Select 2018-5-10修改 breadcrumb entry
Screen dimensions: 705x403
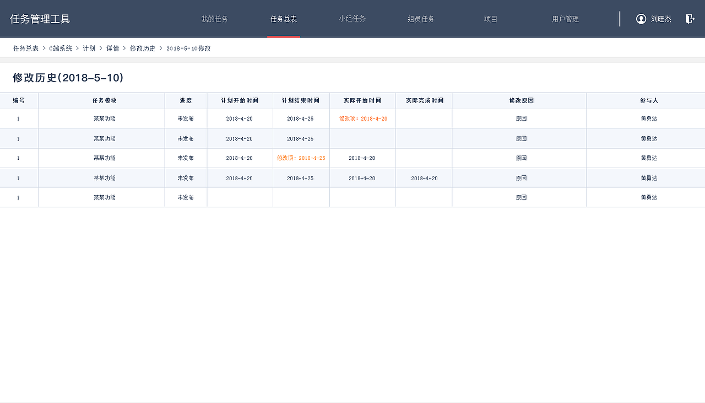pos(189,48)
